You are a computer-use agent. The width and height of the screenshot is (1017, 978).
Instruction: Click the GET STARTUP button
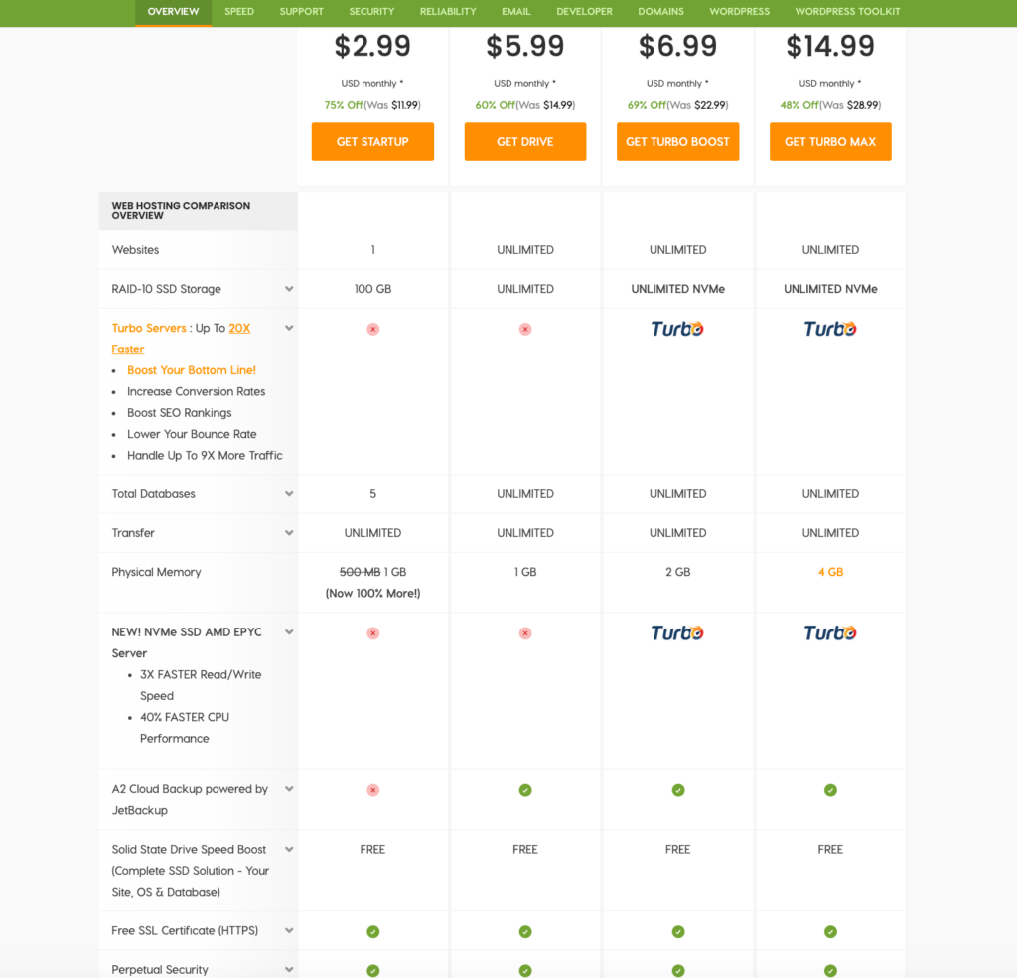tap(372, 141)
